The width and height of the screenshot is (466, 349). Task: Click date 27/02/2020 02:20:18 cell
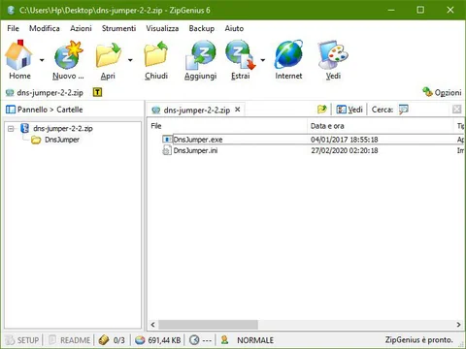pos(345,150)
